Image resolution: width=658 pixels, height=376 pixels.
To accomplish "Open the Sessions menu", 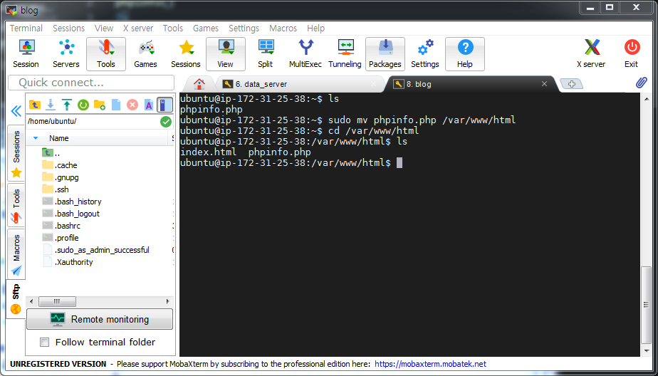I will (69, 28).
